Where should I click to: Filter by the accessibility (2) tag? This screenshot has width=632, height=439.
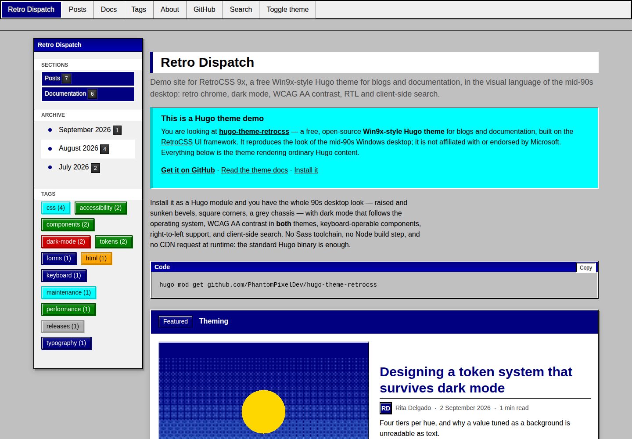coord(101,208)
